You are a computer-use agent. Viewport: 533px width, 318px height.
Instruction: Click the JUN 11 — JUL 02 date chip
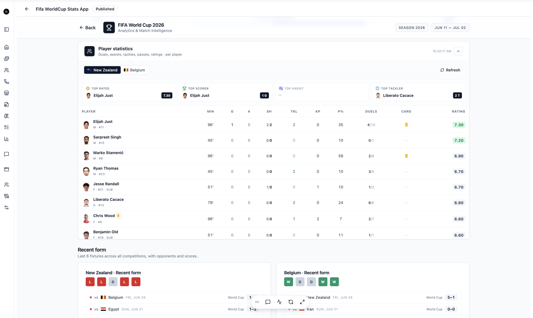[x=450, y=28]
